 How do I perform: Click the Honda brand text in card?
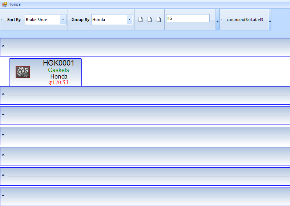[59, 76]
